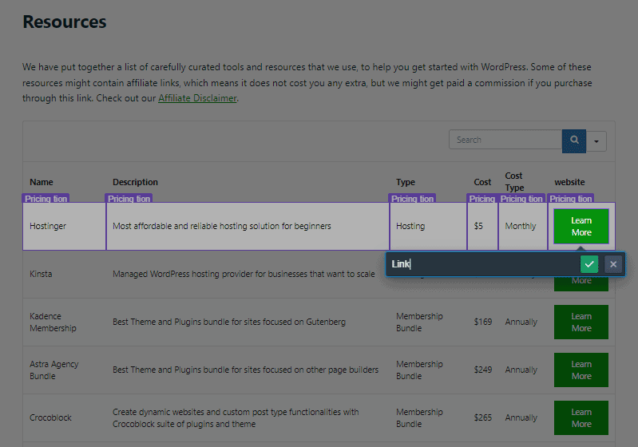Select the Monthly cost type cell
638x447 pixels.
[523, 226]
